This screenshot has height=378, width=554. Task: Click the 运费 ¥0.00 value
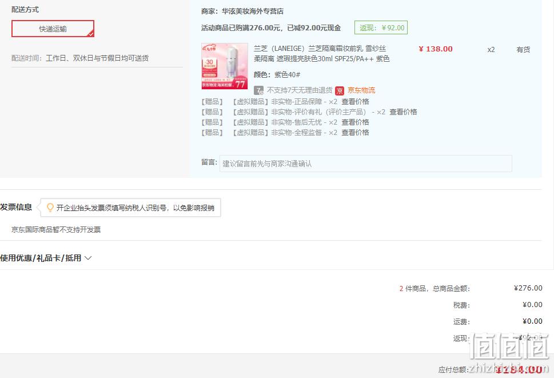pos(532,321)
